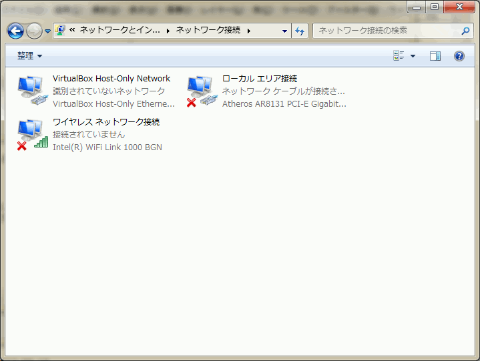The height and width of the screenshot is (361, 480).
Task: Go to ネットワークとイン... breadcrumb
Action: 119,31
